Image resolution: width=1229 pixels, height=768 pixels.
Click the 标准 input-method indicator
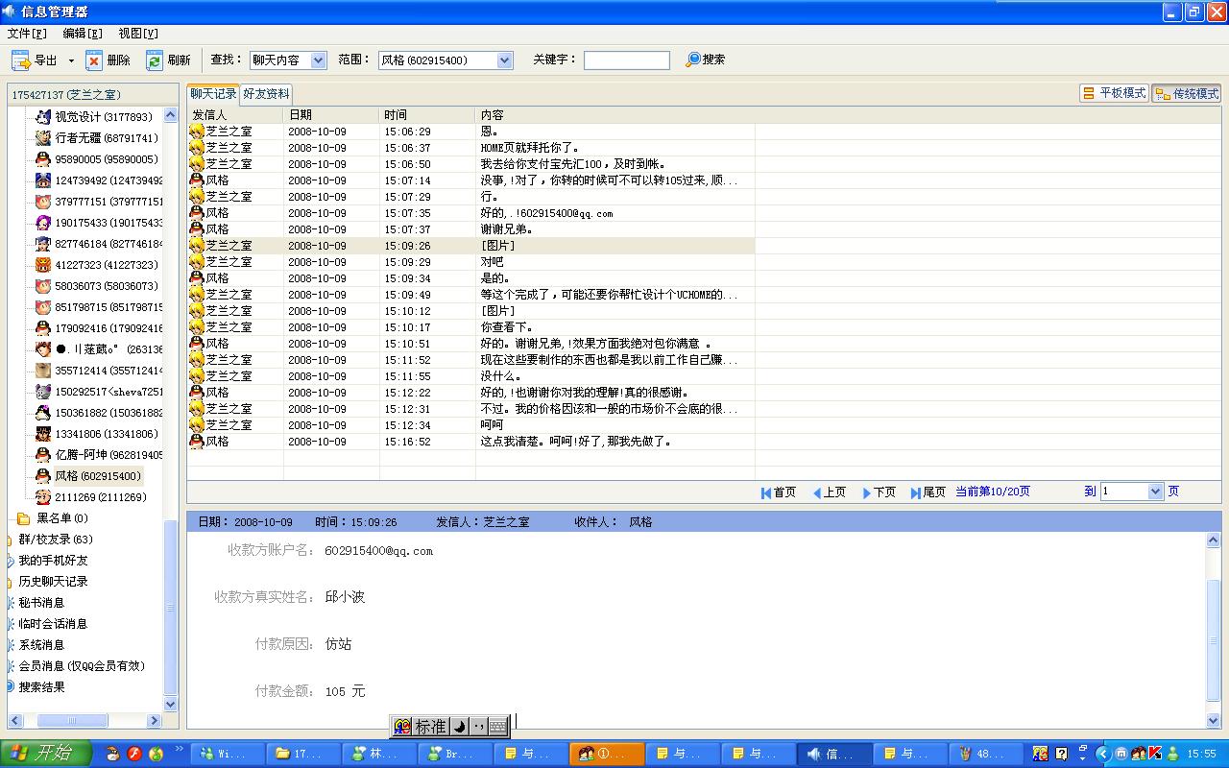click(430, 727)
